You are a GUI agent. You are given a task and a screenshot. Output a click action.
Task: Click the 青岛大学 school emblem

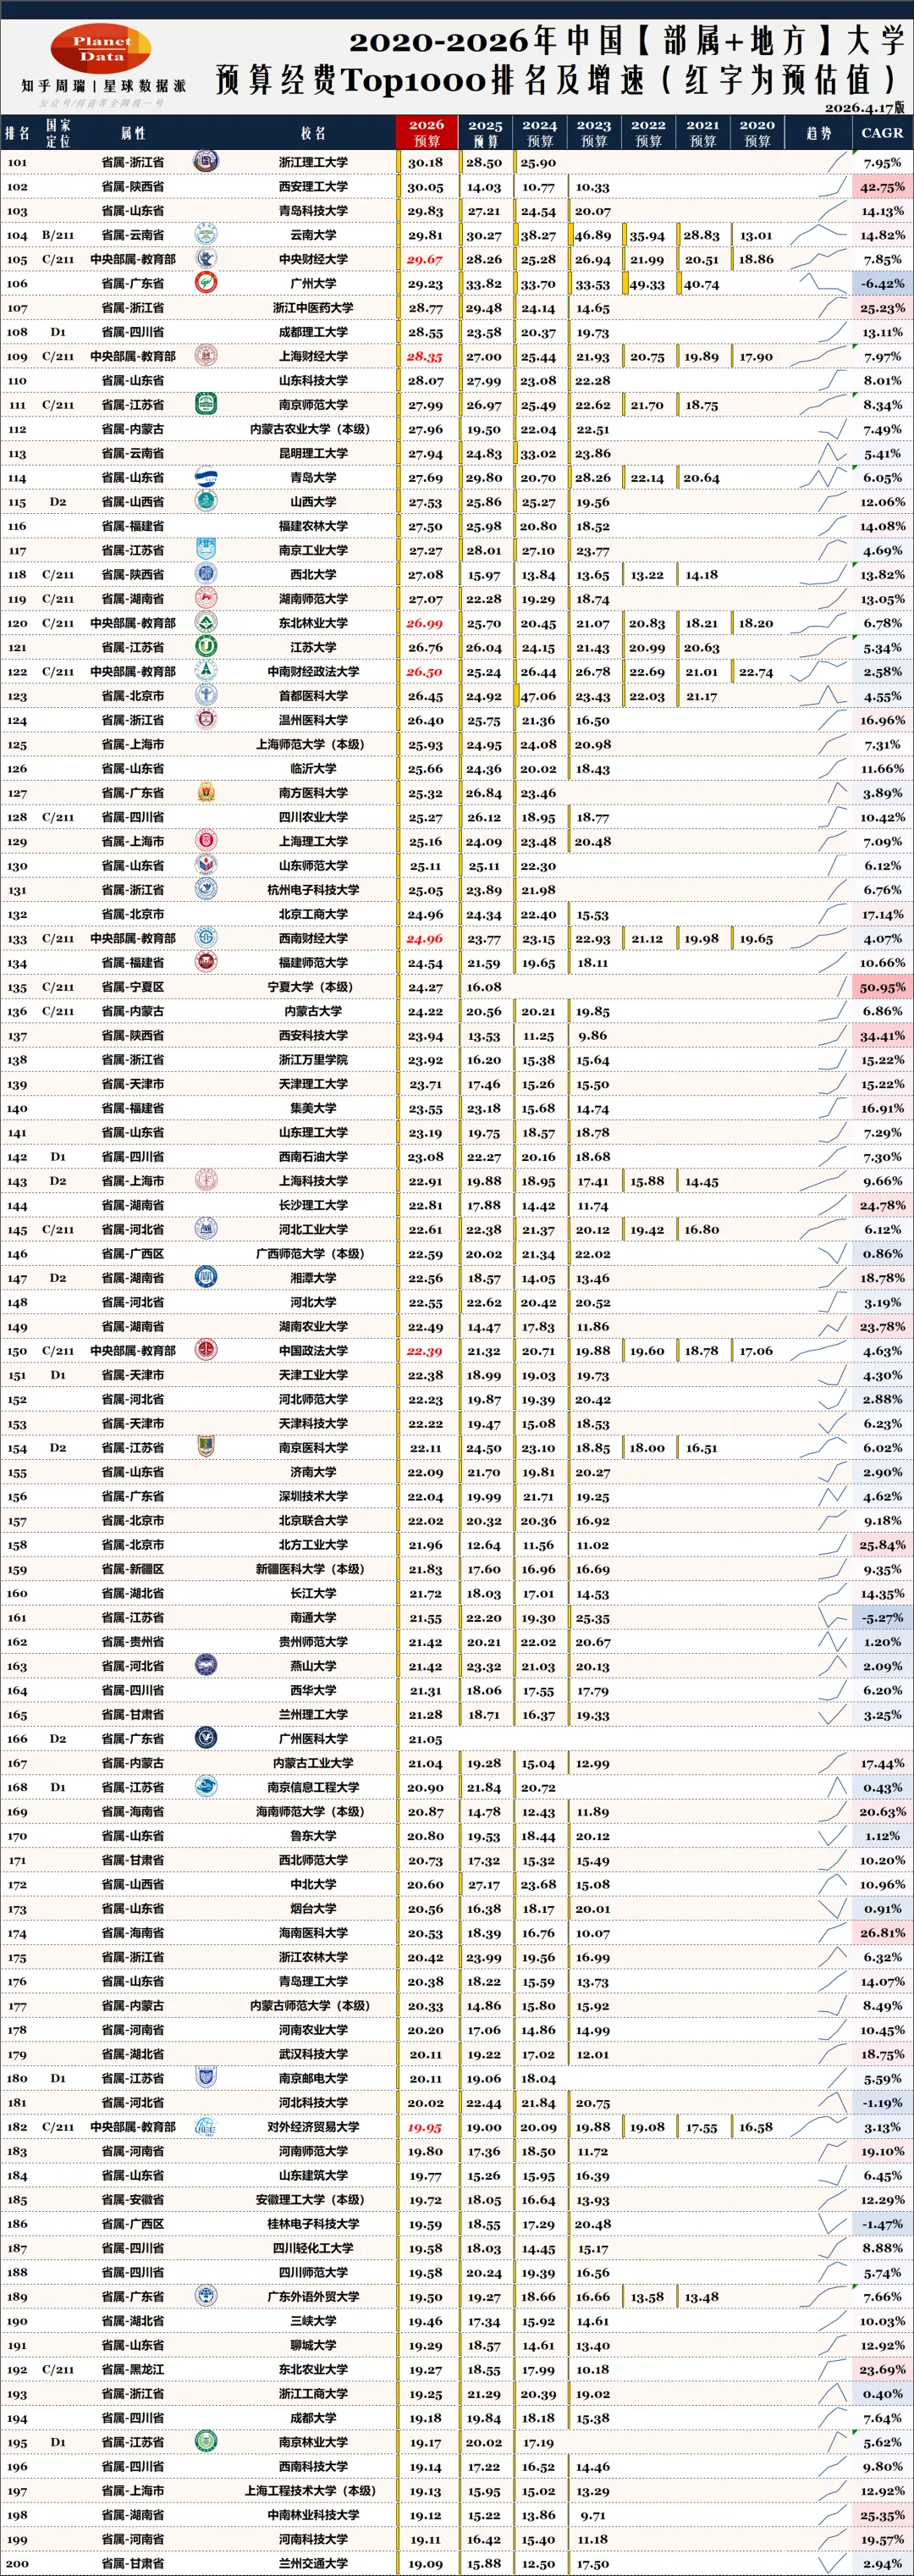click(x=206, y=477)
